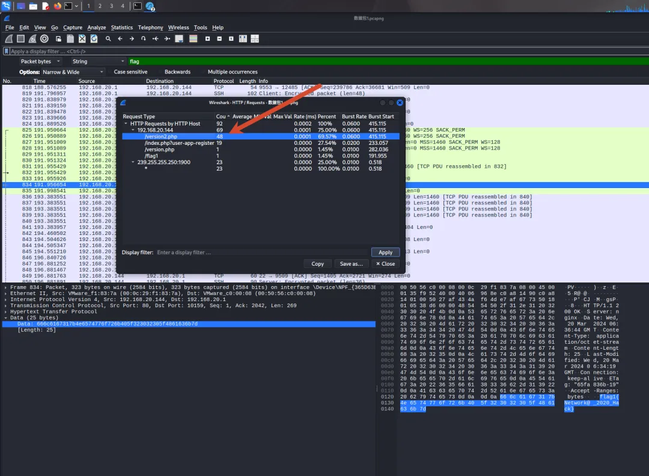The image size is (649, 476).
Task: Expand the Frame 834 details row
Action: point(5,287)
